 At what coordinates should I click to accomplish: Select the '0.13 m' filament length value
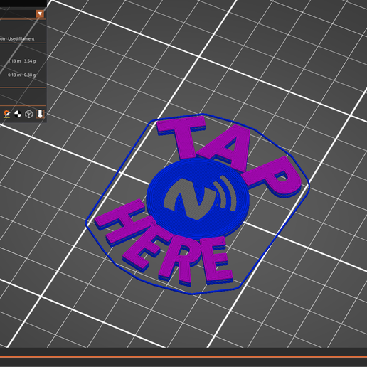pyautogui.click(x=14, y=75)
